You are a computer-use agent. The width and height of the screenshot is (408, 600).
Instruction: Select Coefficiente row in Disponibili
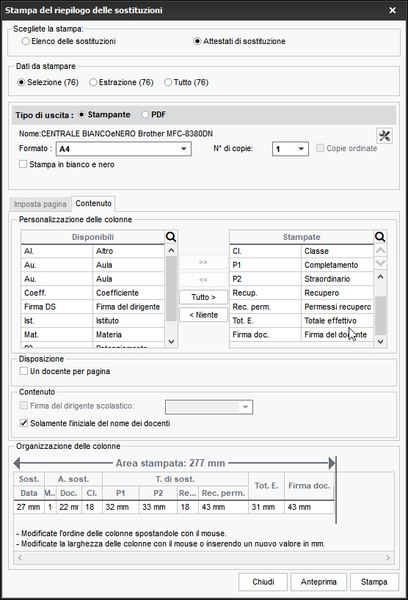[92, 293]
